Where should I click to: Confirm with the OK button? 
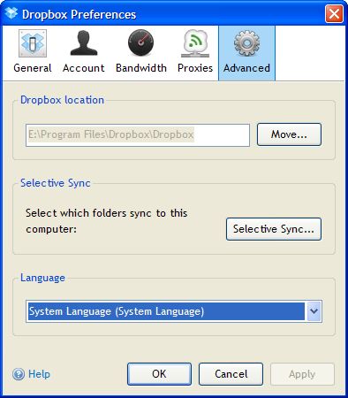tap(159, 374)
